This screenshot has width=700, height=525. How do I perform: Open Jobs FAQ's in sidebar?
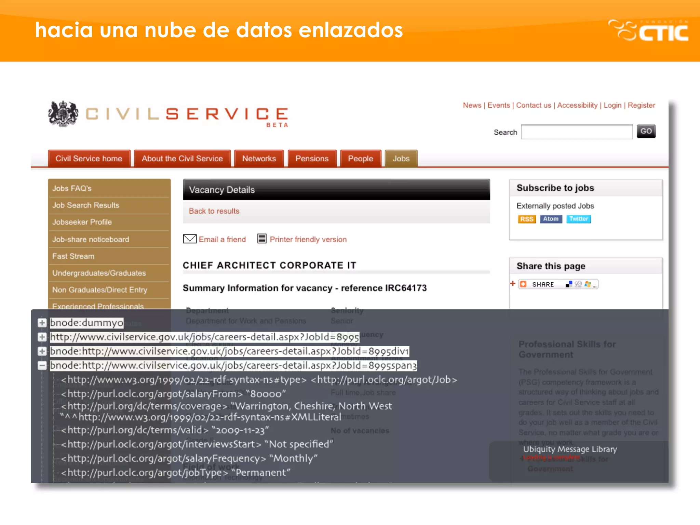tap(109, 188)
